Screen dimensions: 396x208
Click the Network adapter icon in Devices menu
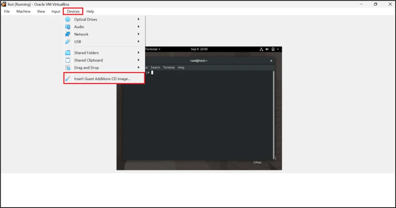tap(68, 34)
